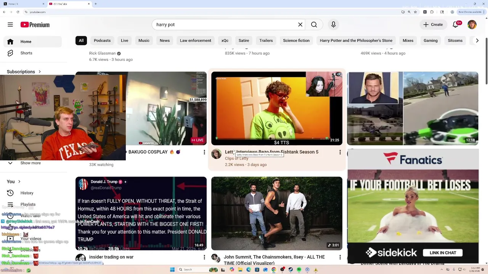This screenshot has height=274, width=488.
Task: Open options for BAKUGO COSPLAY live video
Action: [x=204, y=152]
